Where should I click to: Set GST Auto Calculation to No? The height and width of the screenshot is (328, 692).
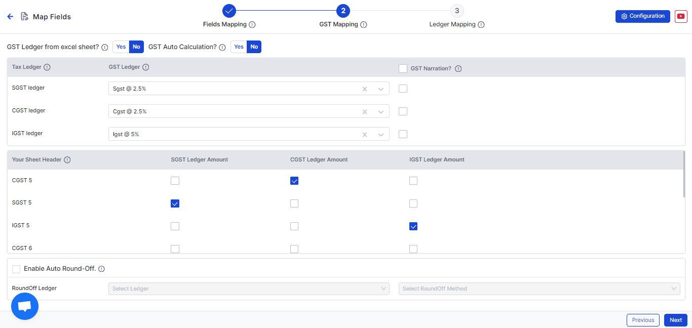254,47
